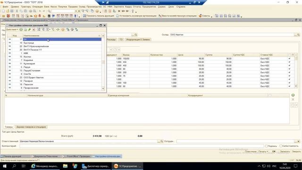302x170 pixels.
Task: Click green Refresh icon in dialog toolbar
Action: (x=58, y=29)
